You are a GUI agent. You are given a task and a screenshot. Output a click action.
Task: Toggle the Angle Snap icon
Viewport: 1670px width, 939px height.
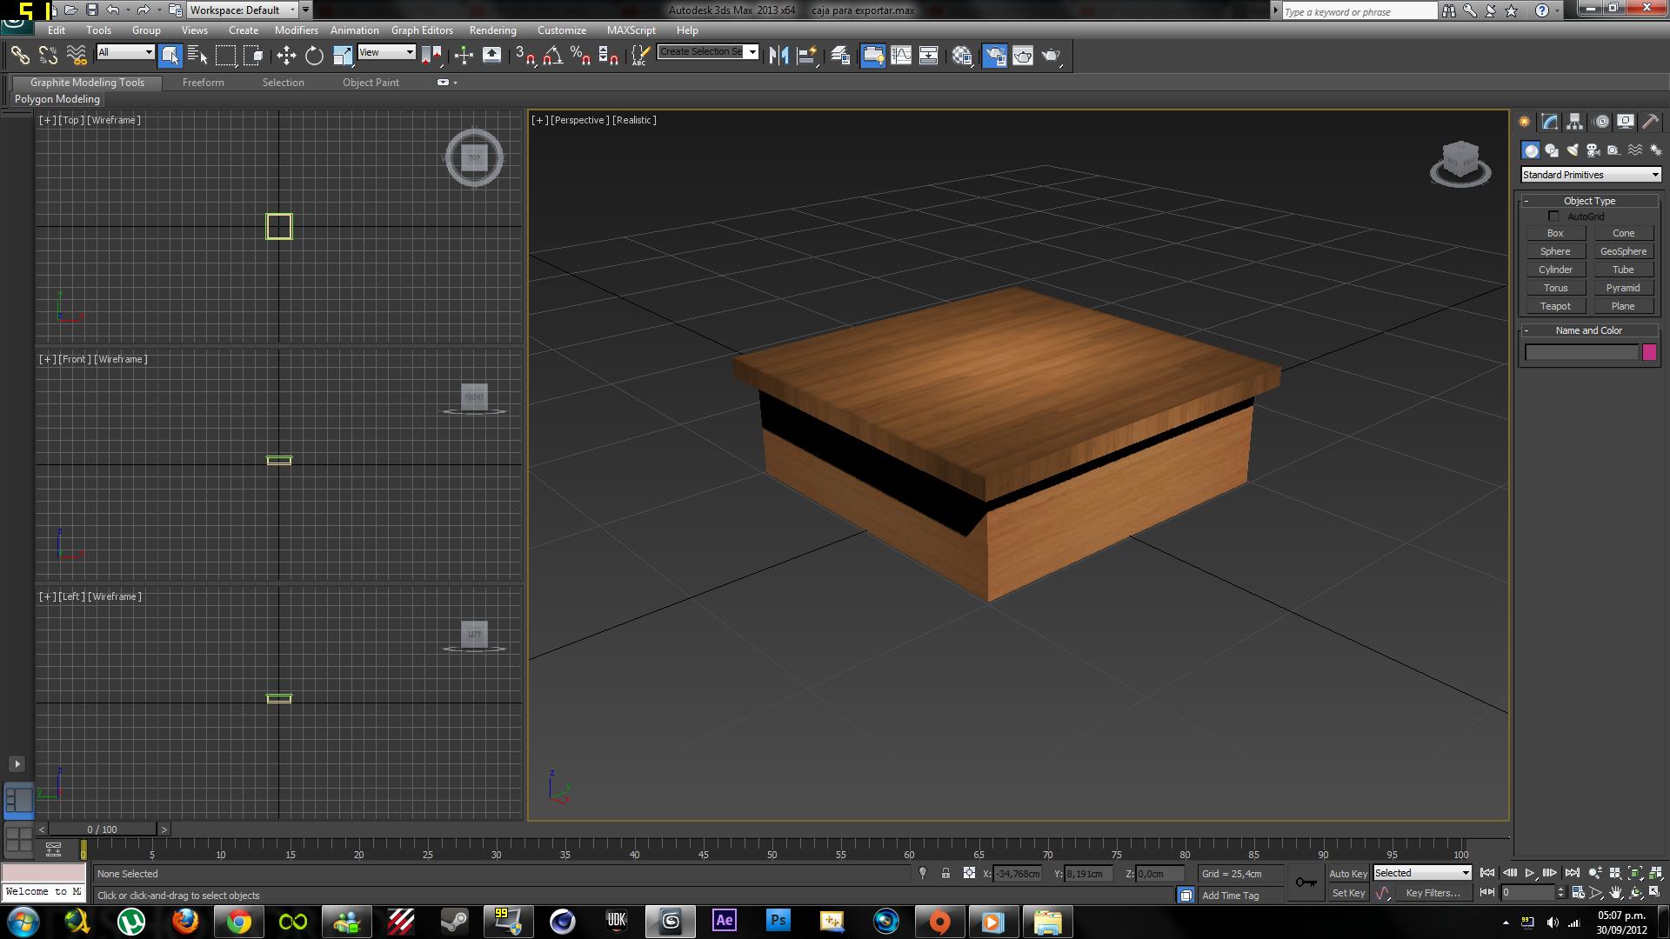[552, 56]
